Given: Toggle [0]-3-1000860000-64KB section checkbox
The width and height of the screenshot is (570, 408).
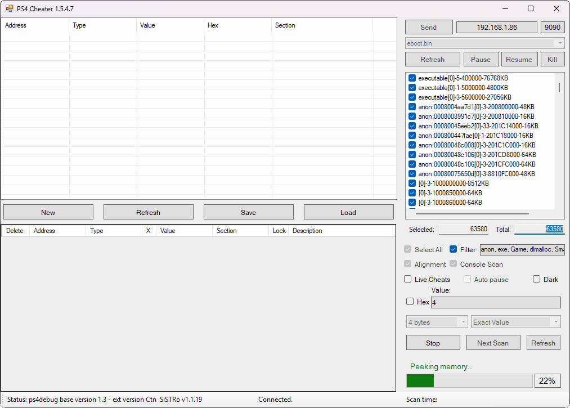Looking at the screenshot, I should click(x=412, y=203).
